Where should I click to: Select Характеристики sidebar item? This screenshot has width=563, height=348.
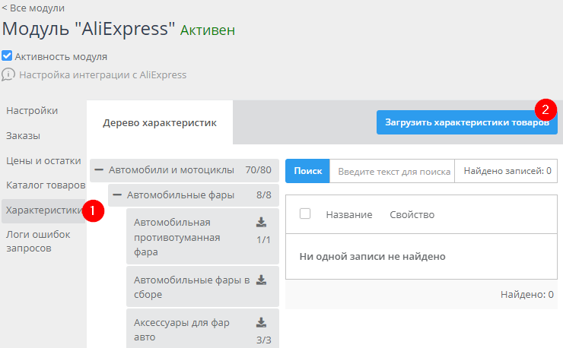(x=43, y=210)
